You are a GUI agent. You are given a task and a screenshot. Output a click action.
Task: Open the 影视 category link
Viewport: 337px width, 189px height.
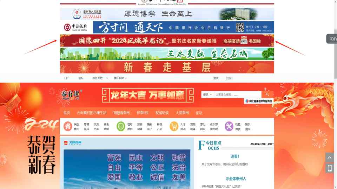tap(159, 124)
